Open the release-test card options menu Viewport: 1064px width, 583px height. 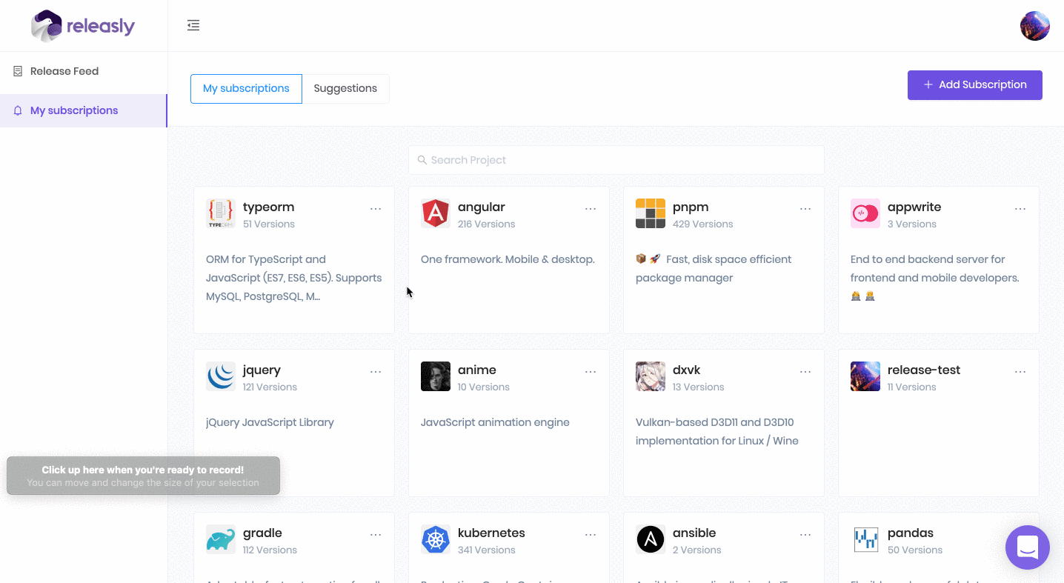[x=1020, y=372]
